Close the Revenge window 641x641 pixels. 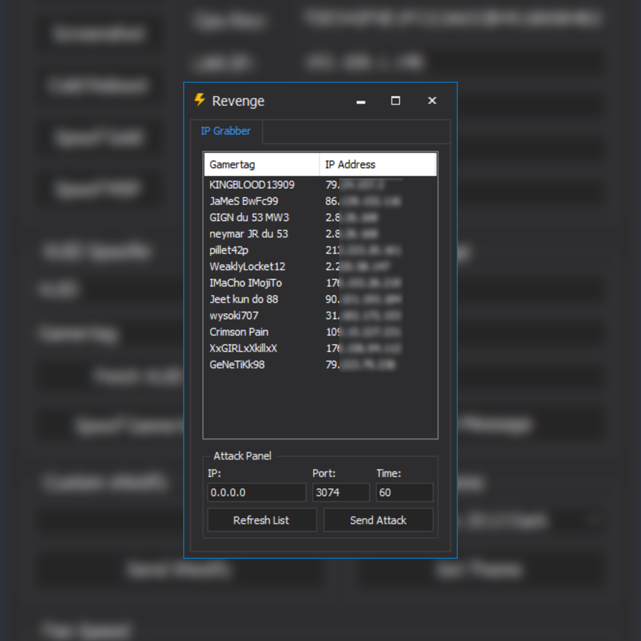(x=432, y=100)
